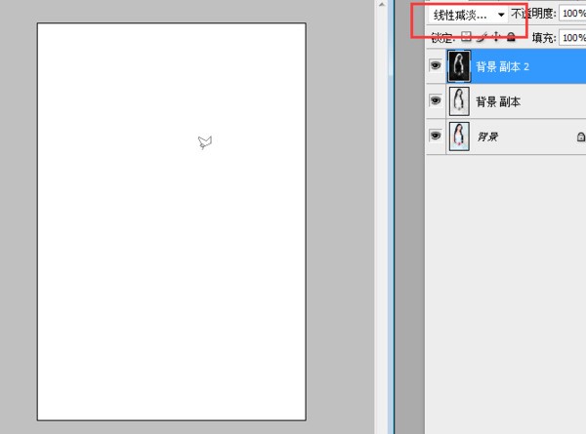Click the 背景 副本 layer thumbnail

(x=459, y=101)
